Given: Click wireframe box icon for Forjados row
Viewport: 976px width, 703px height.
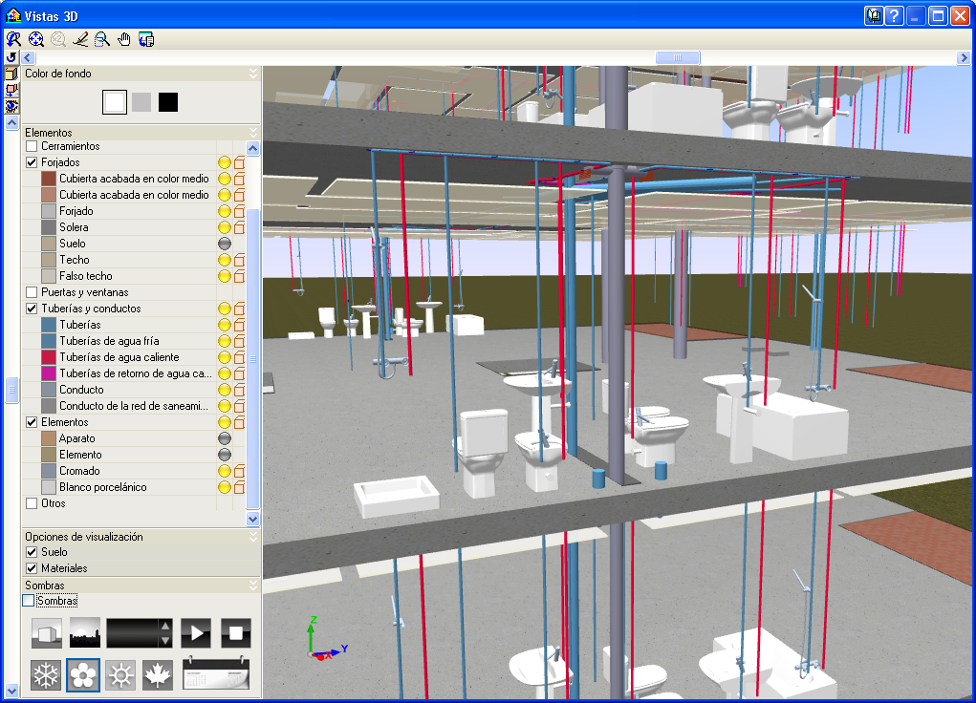Looking at the screenshot, I should [x=240, y=163].
